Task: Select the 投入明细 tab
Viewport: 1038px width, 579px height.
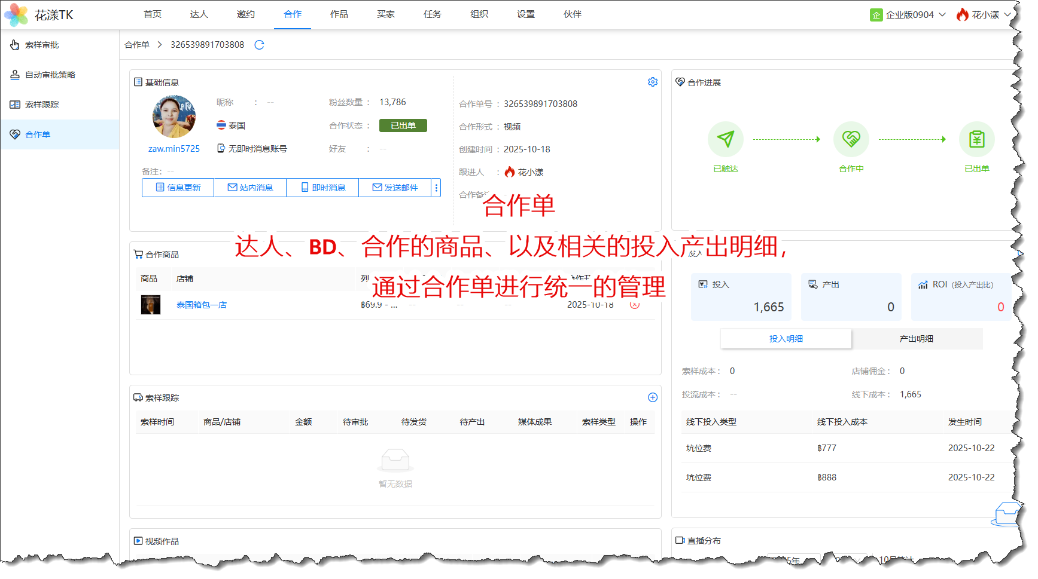Action: (x=786, y=339)
